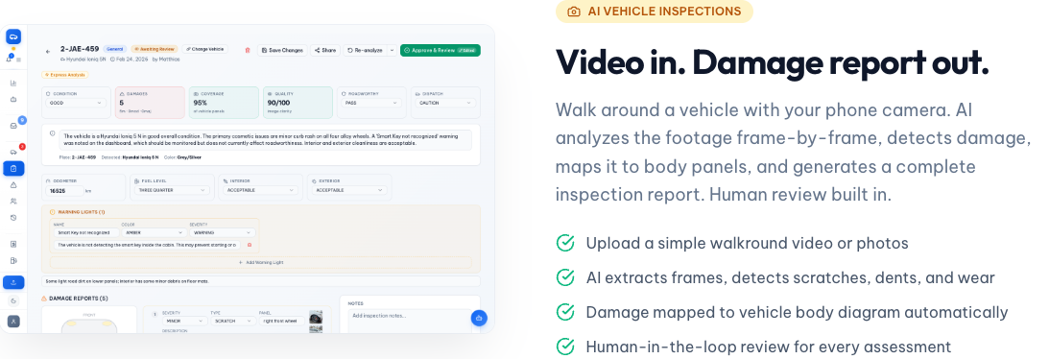Click the blue app logo in the sidebar

(x=13, y=36)
